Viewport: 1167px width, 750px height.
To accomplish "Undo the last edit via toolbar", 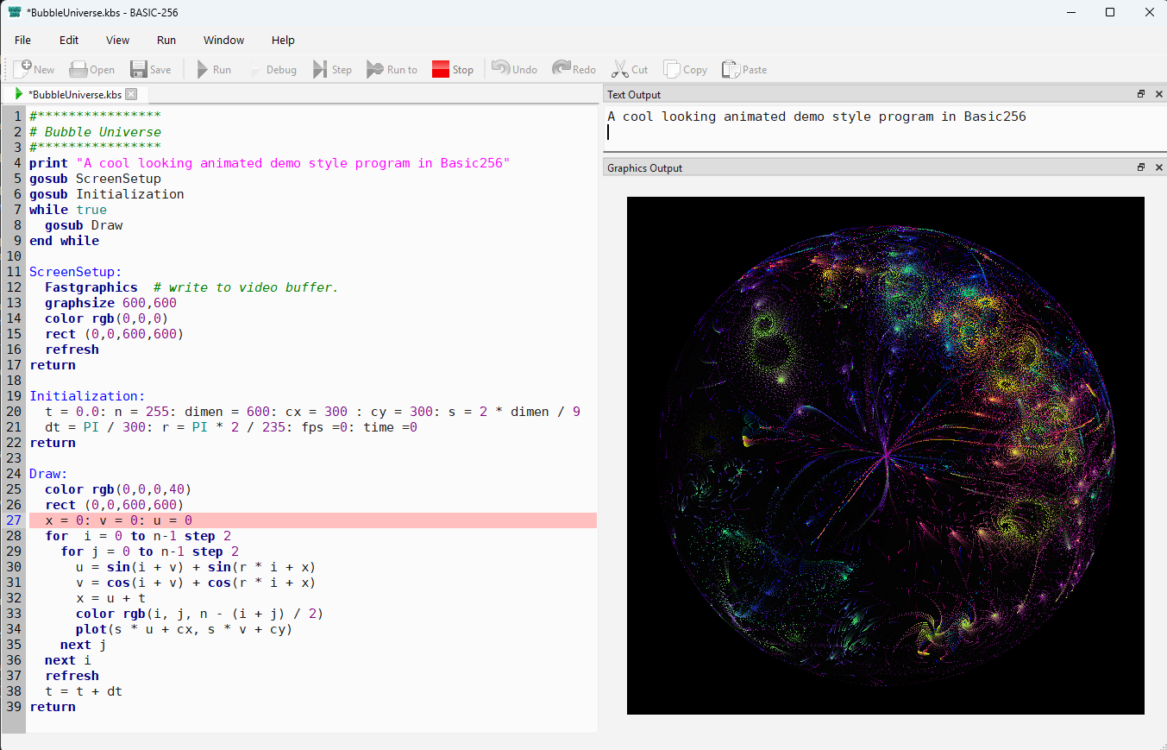I will tap(514, 69).
